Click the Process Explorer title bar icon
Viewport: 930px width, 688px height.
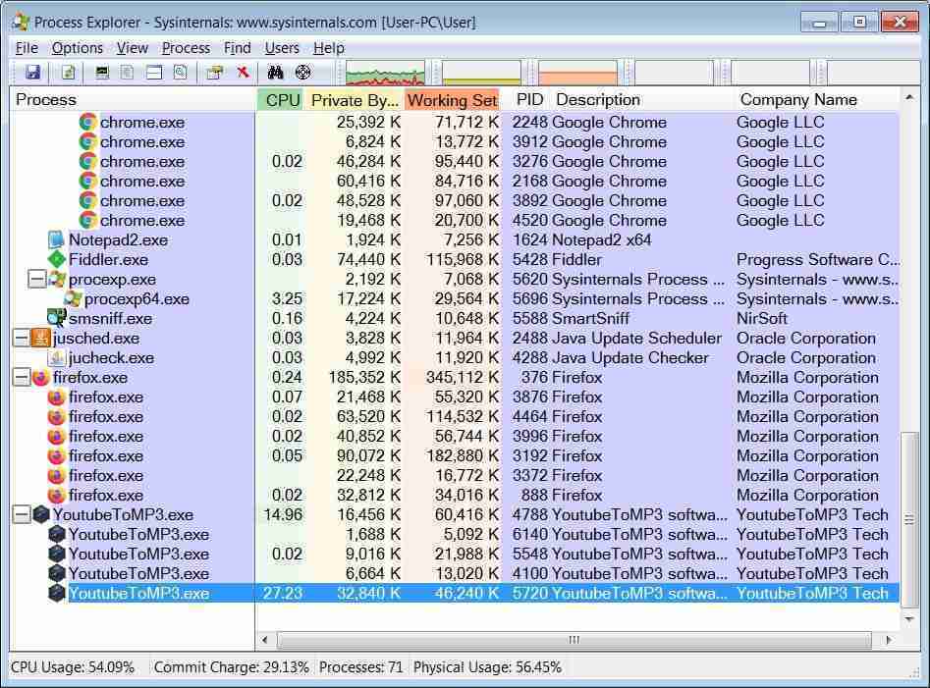(x=21, y=22)
